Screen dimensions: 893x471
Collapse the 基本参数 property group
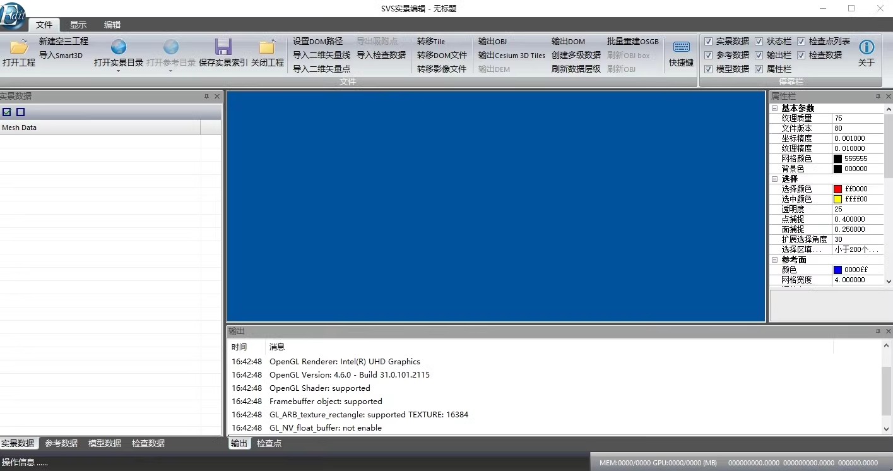pos(774,109)
